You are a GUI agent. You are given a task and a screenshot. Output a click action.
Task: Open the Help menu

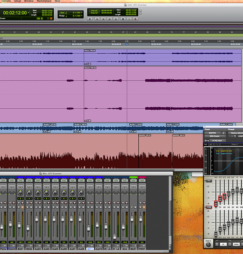(x=57, y=1)
